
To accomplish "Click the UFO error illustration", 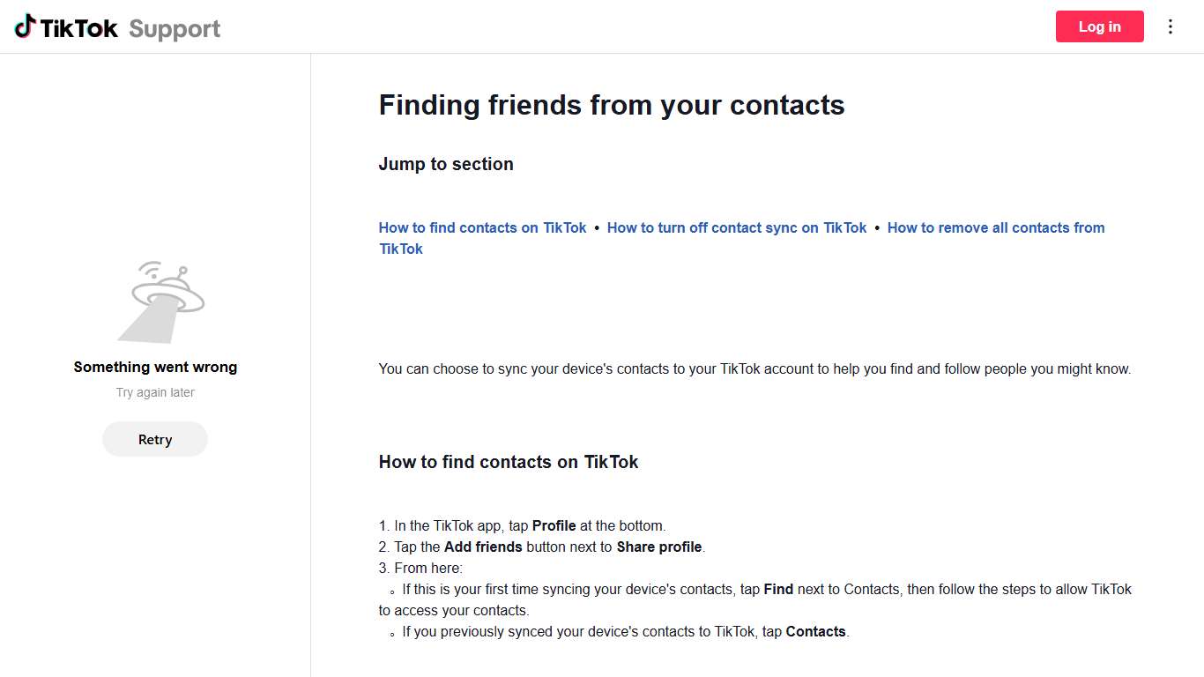I will click(x=162, y=301).
